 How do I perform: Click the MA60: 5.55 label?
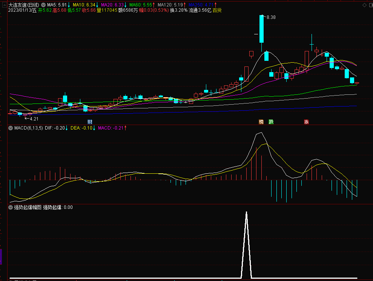pyautogui.click(x=141, y=5)
